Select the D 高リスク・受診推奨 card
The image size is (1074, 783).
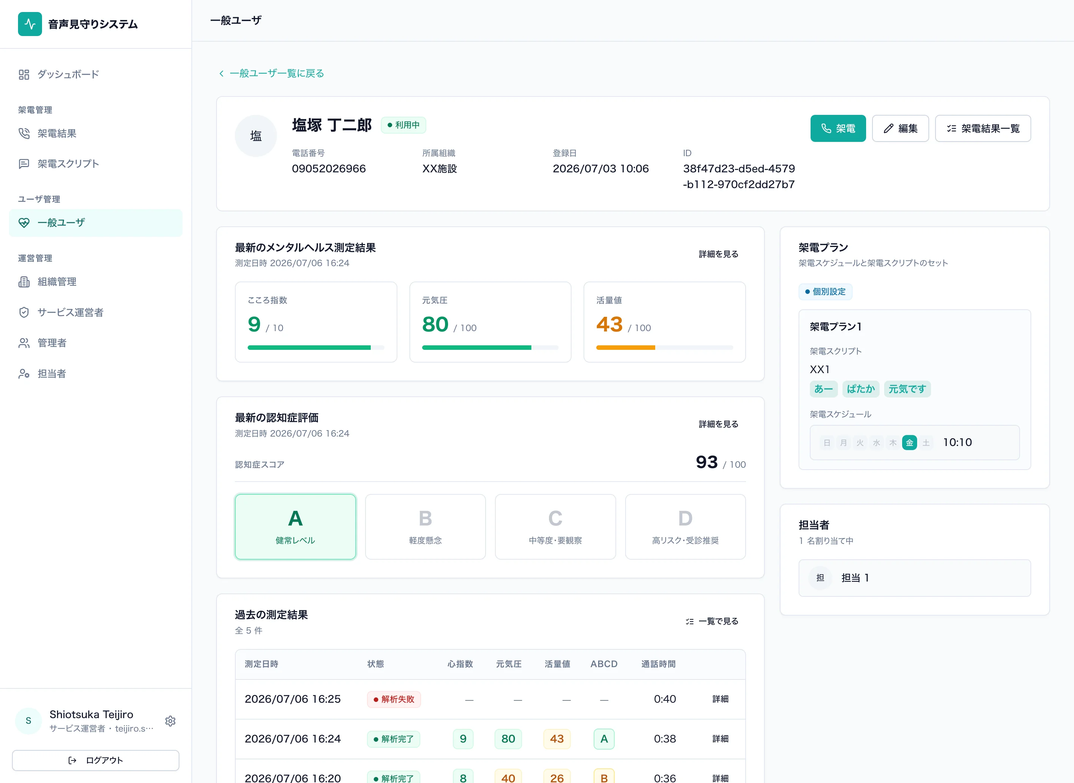point(686,527)
